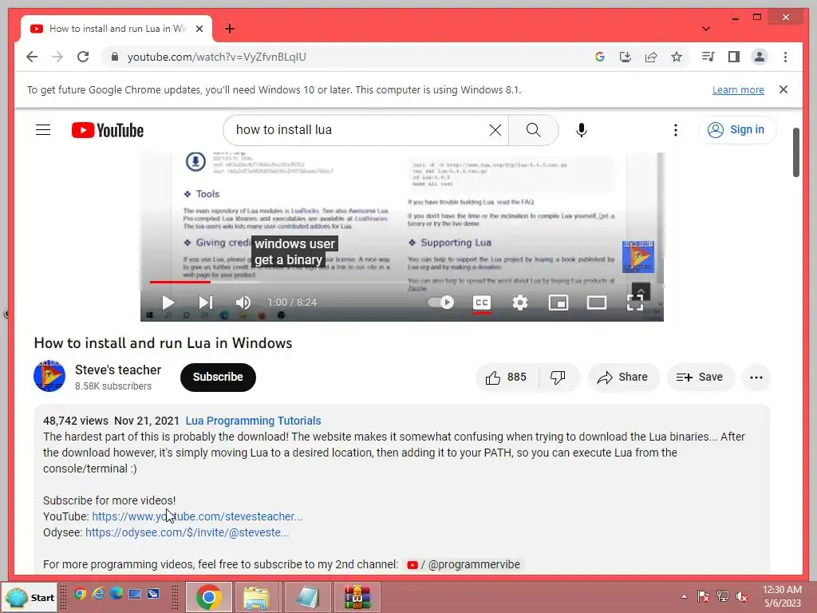Open YouTube settings three-dot menu

676,130
